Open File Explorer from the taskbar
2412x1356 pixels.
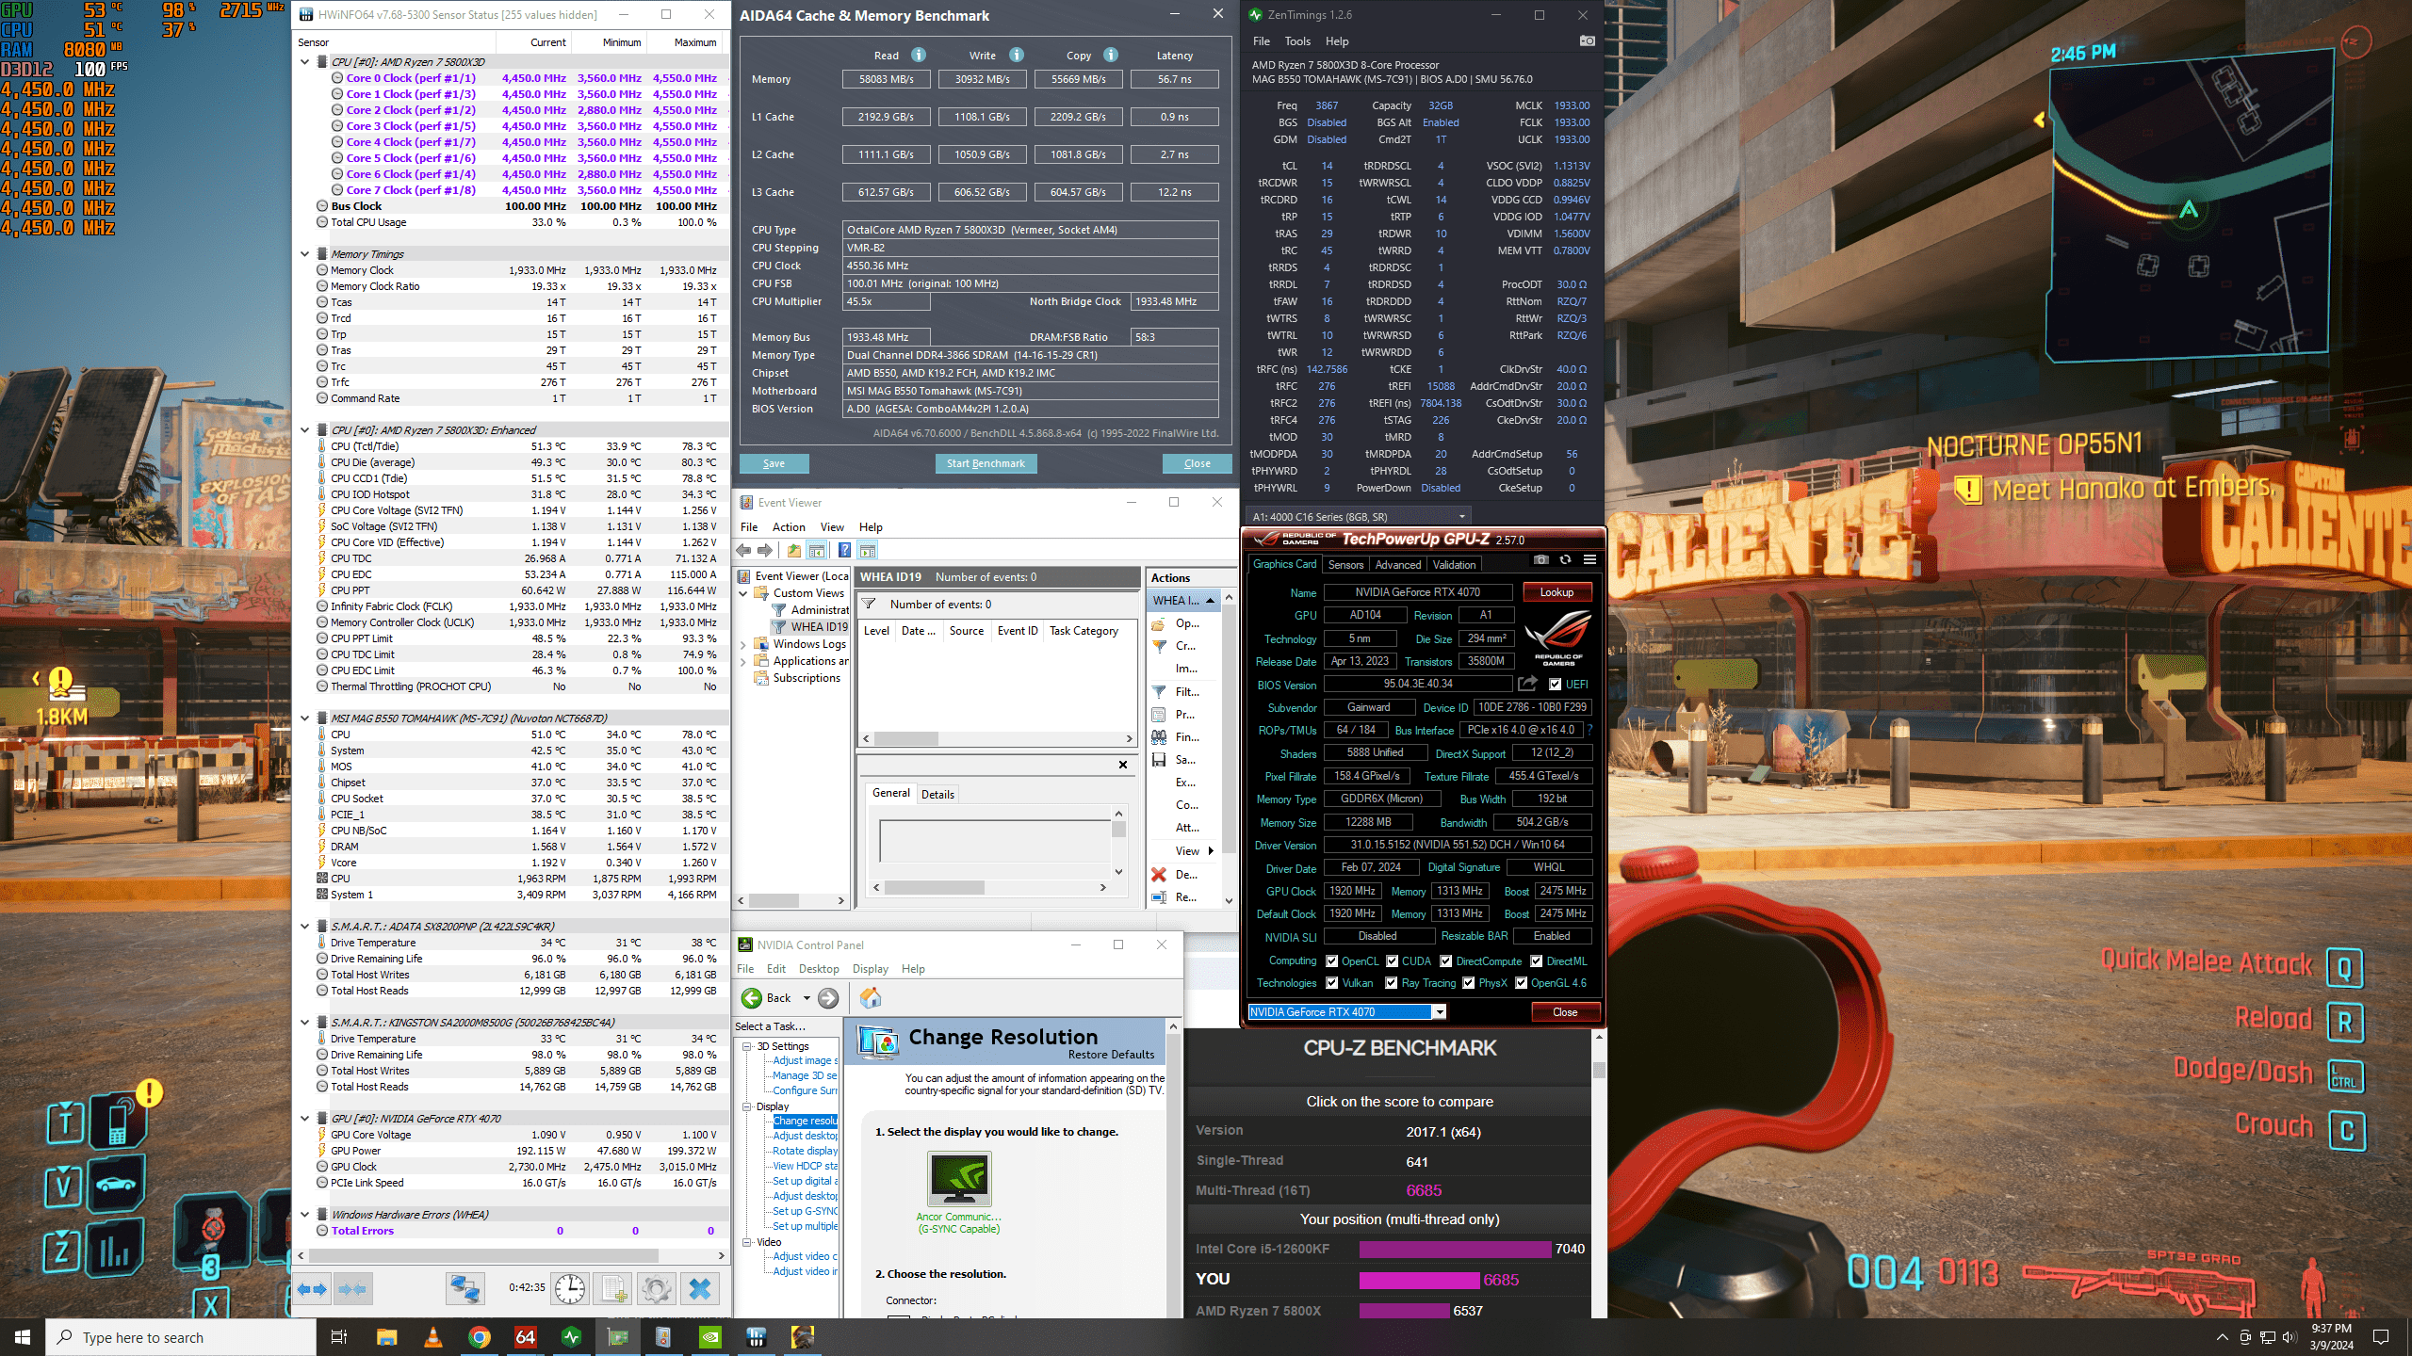click(387, 1337)
